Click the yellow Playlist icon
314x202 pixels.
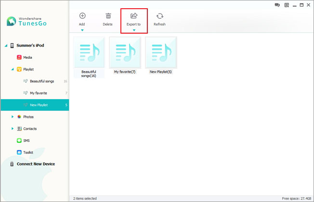pos(19,69)
